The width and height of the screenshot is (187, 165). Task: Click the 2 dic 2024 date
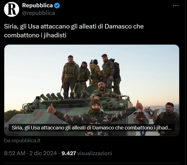[43, 153]
